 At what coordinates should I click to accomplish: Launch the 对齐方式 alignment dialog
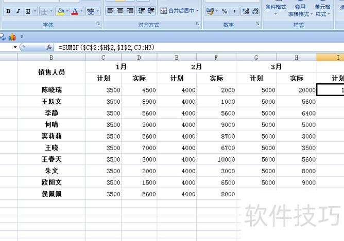coord(198,24)
